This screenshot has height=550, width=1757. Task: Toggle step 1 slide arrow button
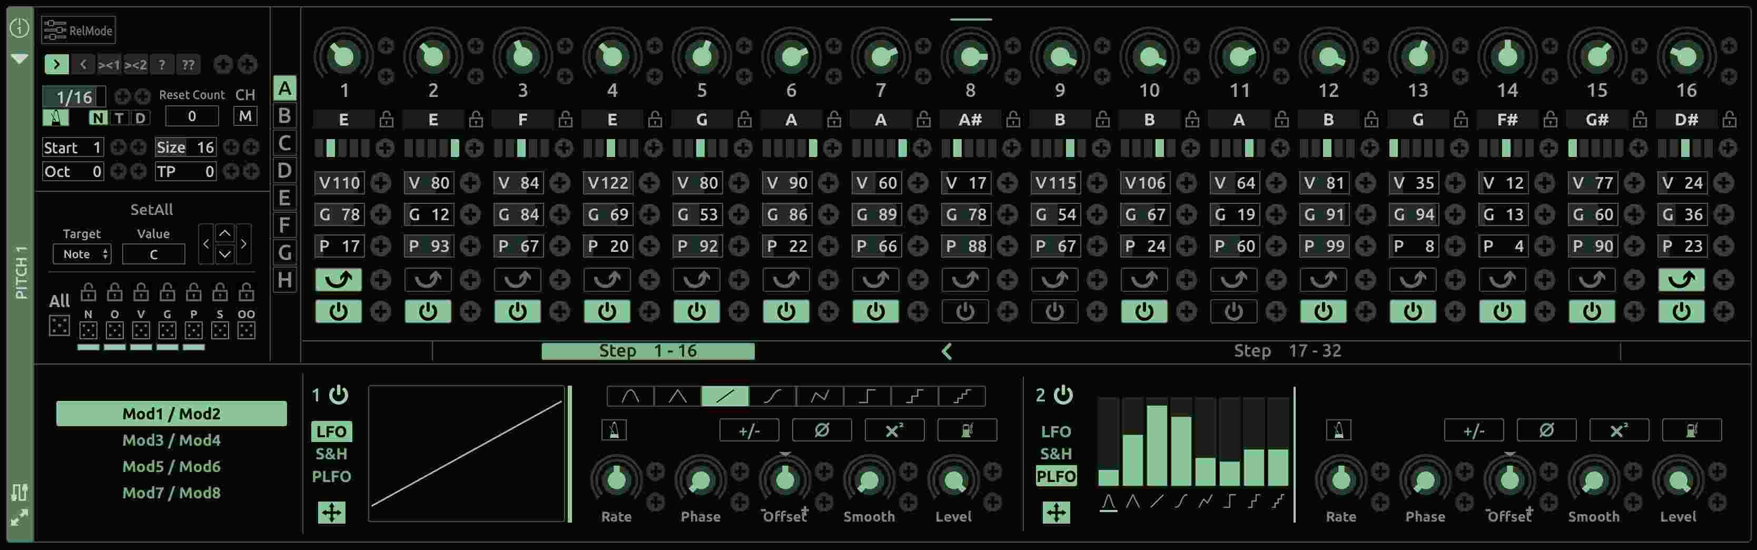coord(338,279)
